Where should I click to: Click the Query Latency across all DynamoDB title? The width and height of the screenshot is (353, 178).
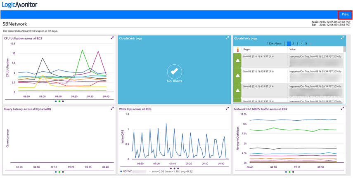[x=28, y=109]
